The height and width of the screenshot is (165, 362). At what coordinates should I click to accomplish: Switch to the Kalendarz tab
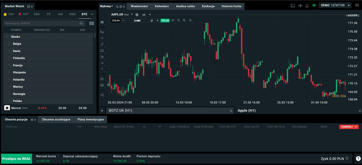click(x=162, y=6)
